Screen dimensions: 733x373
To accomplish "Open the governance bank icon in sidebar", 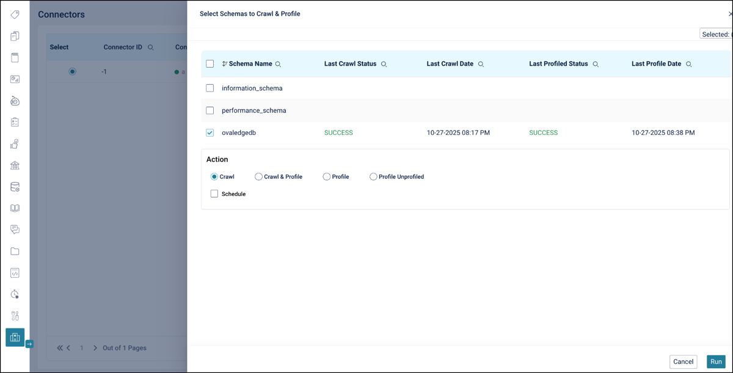I will point(15,165).
